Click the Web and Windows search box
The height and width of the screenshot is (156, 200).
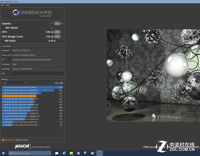[30, 153]
